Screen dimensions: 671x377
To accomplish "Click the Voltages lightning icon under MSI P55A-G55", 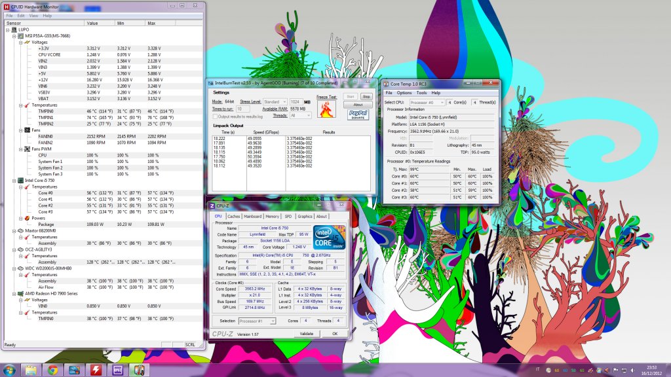I will (x=28, y=43).
